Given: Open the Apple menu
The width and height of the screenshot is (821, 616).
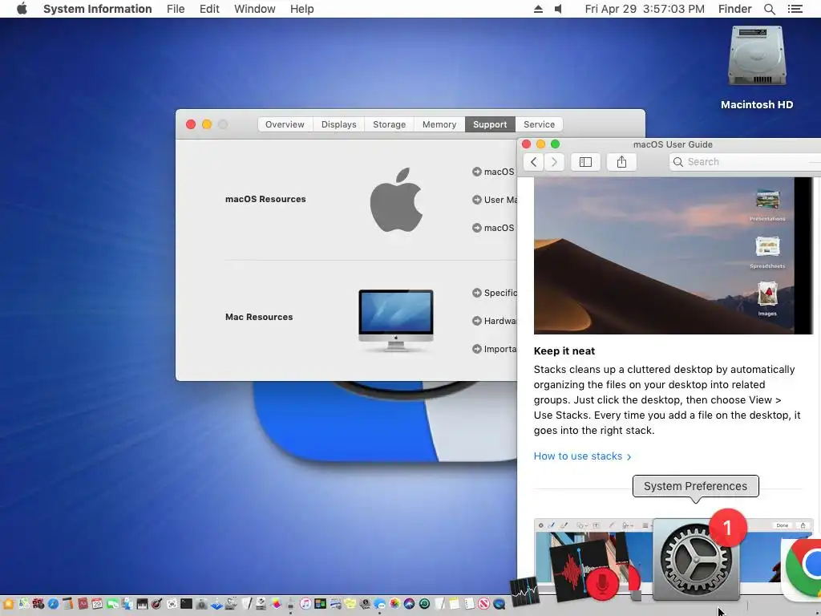Looking at the screenshot, I should point(22,9).
